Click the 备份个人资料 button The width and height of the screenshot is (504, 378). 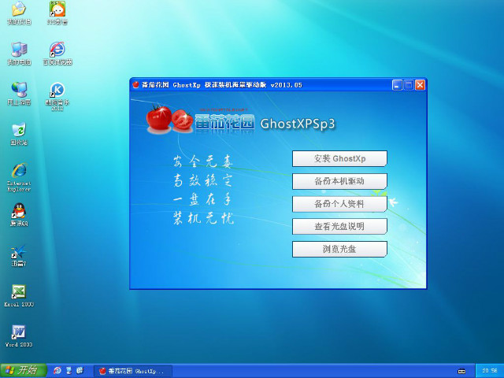point(339,204)
